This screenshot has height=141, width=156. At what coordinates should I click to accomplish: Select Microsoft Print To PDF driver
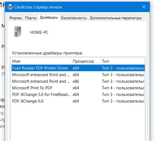pos(78,88)
